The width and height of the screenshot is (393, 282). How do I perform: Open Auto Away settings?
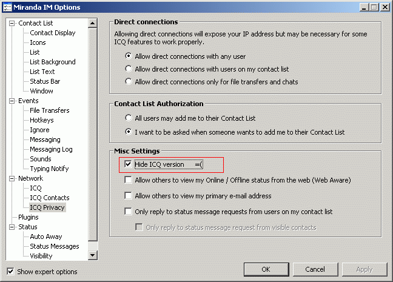pos(46,237)
